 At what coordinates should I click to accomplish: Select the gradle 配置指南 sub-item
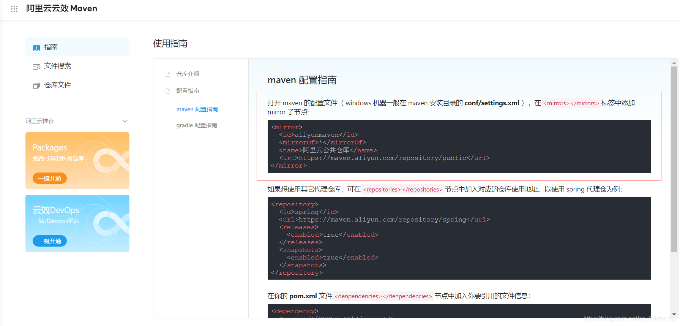pos(197,125)
